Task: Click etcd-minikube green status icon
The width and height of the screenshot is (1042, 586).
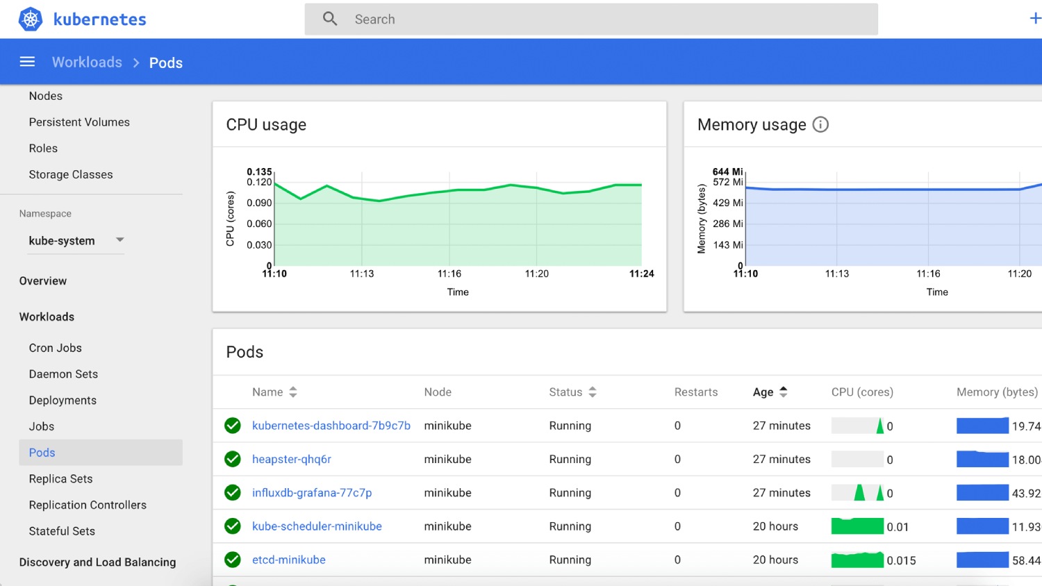Action: point(233,560)
